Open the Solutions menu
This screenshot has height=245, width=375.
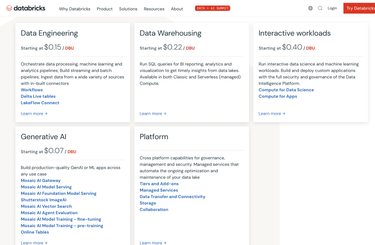point(128,9)
